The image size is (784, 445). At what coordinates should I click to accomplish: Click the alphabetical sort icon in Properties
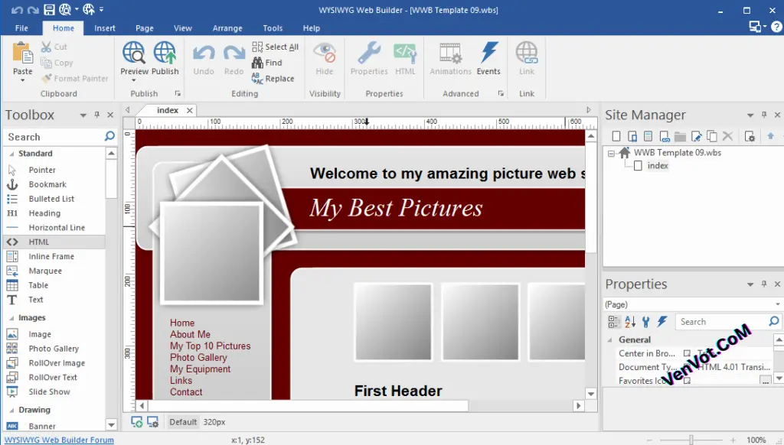tap(629, 322)
